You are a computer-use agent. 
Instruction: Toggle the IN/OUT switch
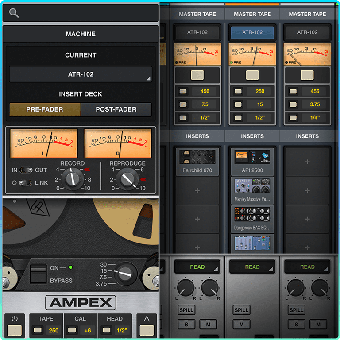click(26, 170)
